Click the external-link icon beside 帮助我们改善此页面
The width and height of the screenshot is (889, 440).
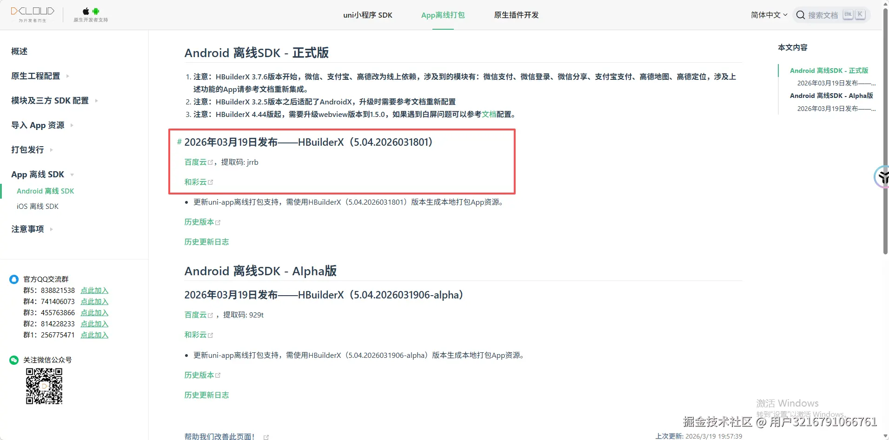[266, 437]
